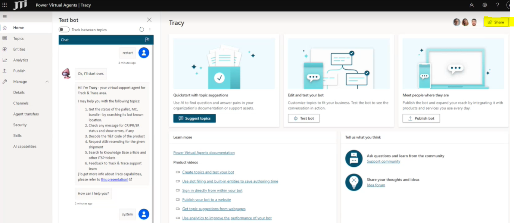The image size is (514, 223).
Task: Go to Home in navigation
Action: (x=18, y=28)
